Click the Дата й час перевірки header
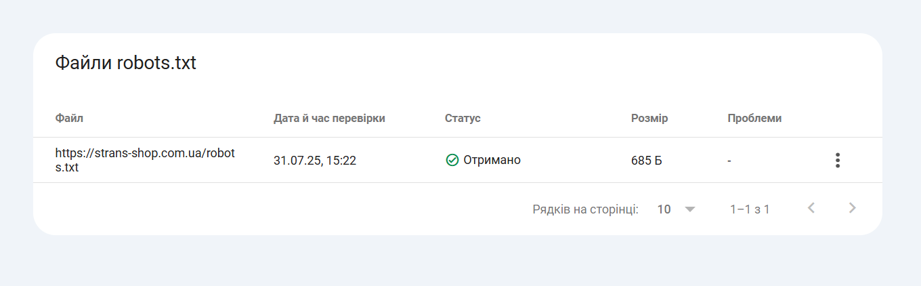The image size is (921, 286). point(329,119)
